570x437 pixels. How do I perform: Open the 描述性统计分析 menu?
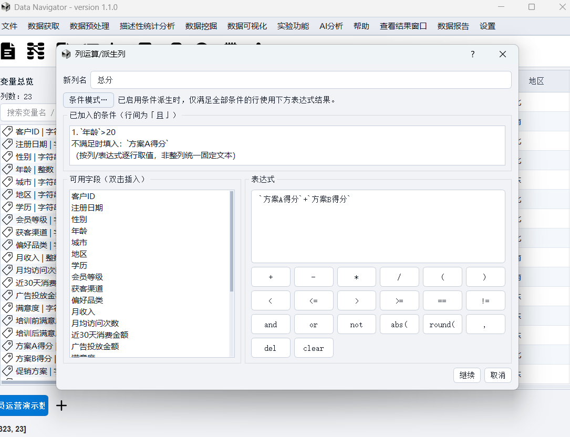[147, 26]
